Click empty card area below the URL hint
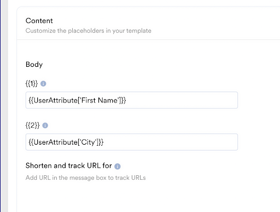Image resolution: width=280 pixels, height=212 pixels. pos(146,197)
